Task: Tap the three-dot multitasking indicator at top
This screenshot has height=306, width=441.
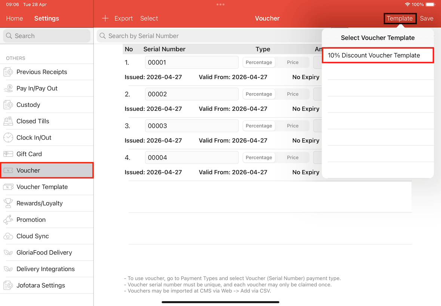Action: 220,4
